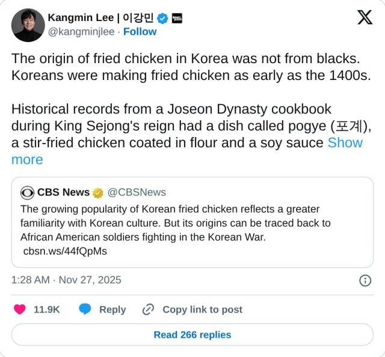Follow the @kangminjlee account
Image resolution: width=385 pixels, height=357 pixels.
[140, 32]
